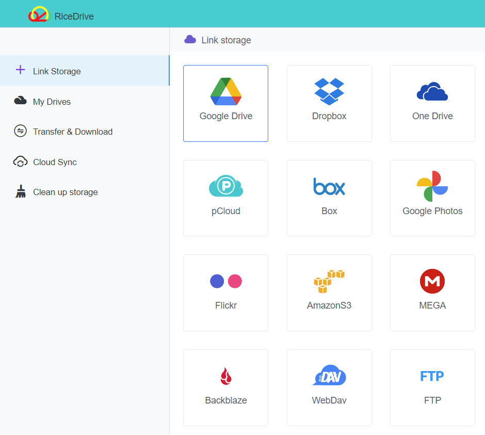485x435 pixels.
Task: Select the Google Photos label
Action: tap(432, 211)
